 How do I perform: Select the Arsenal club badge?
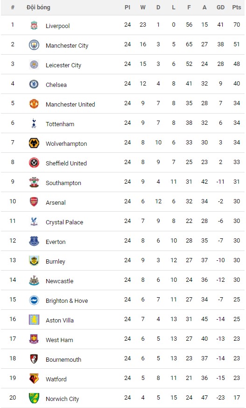click(x=34, y=201)
